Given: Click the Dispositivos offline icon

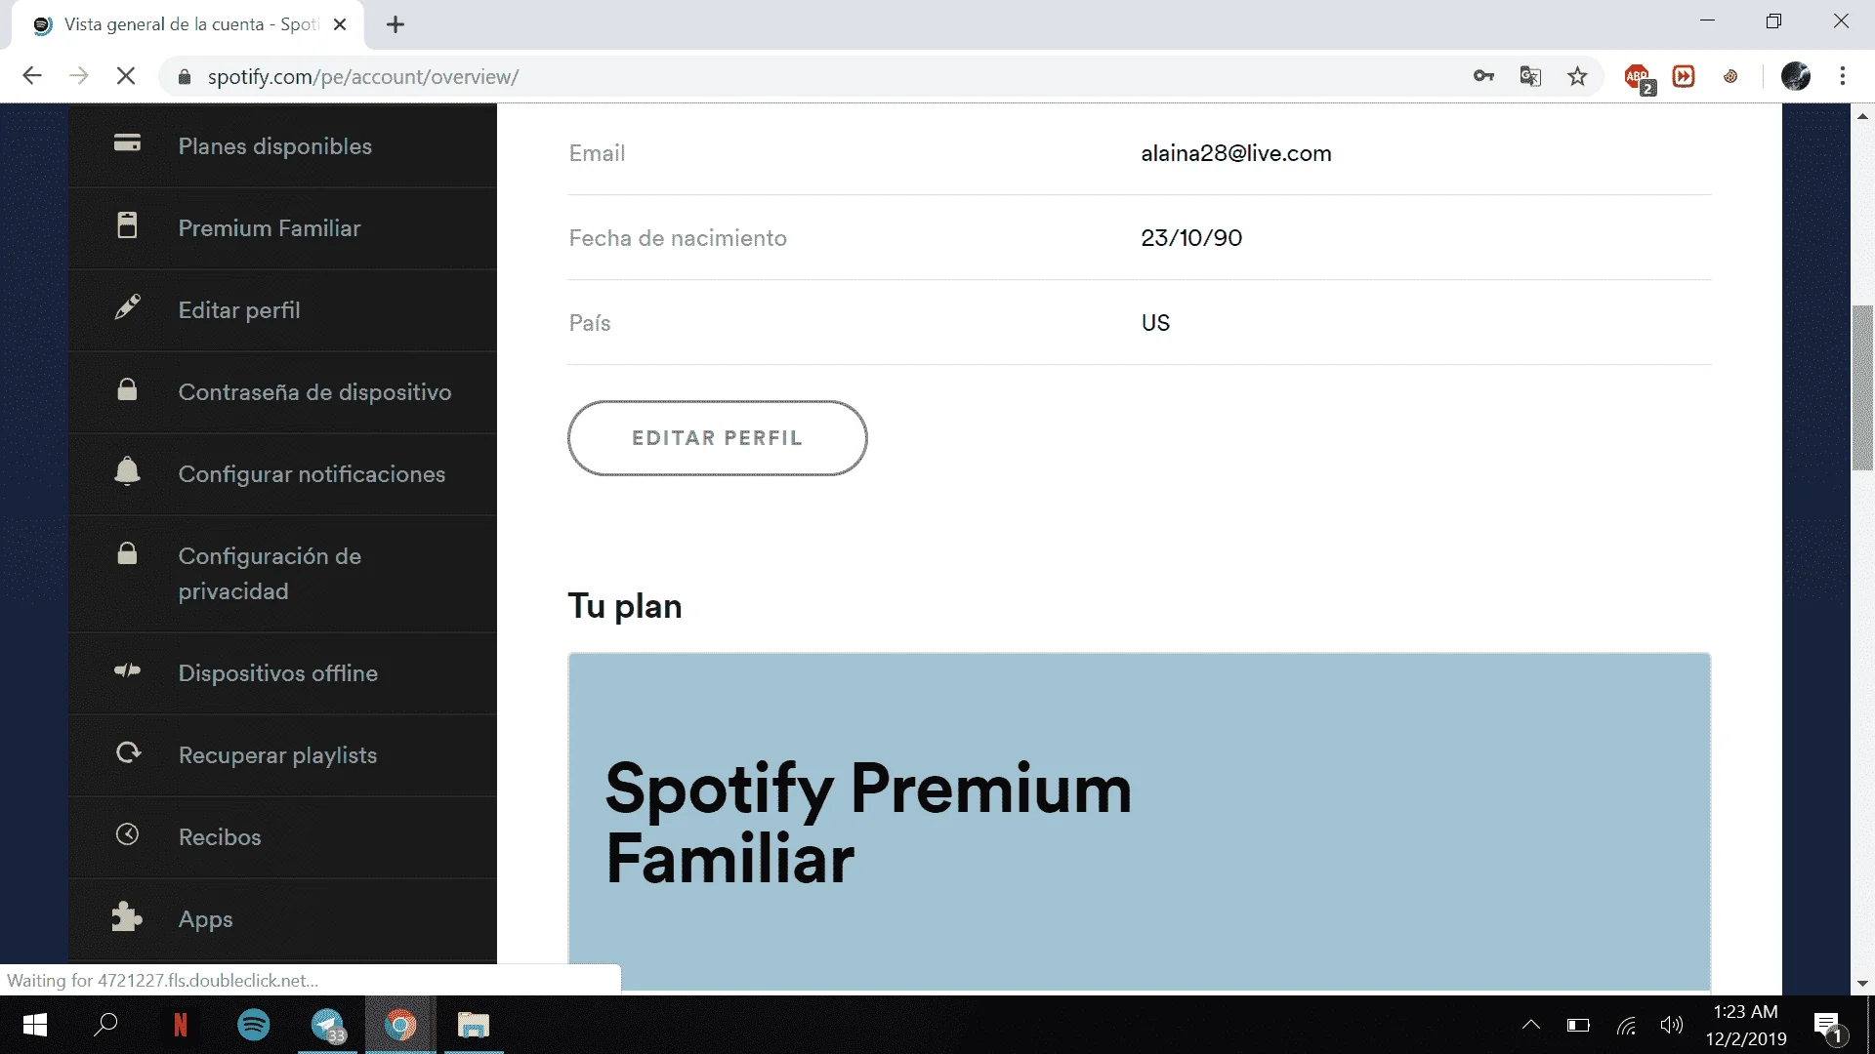Looking at the screenshot, I should [x=127, y=670].
